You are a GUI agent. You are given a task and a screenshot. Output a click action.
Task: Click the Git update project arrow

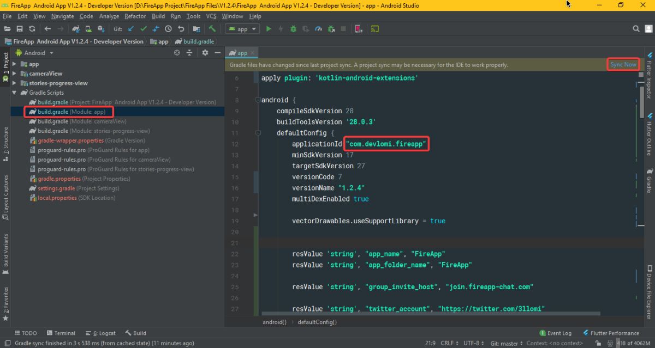pyautogui.click(x=131, y=29)
